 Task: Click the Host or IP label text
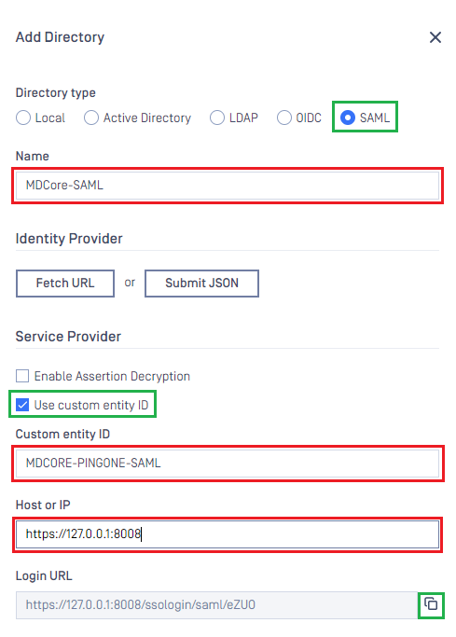click(x=43, y=505)
